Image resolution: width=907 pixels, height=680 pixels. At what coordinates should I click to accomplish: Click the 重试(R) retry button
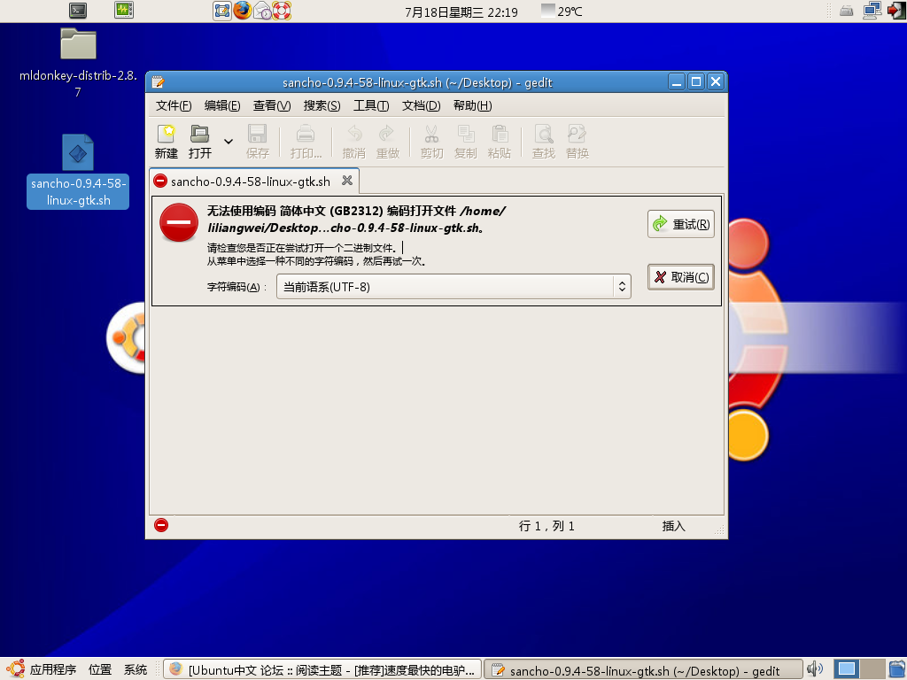click(681, 224)
